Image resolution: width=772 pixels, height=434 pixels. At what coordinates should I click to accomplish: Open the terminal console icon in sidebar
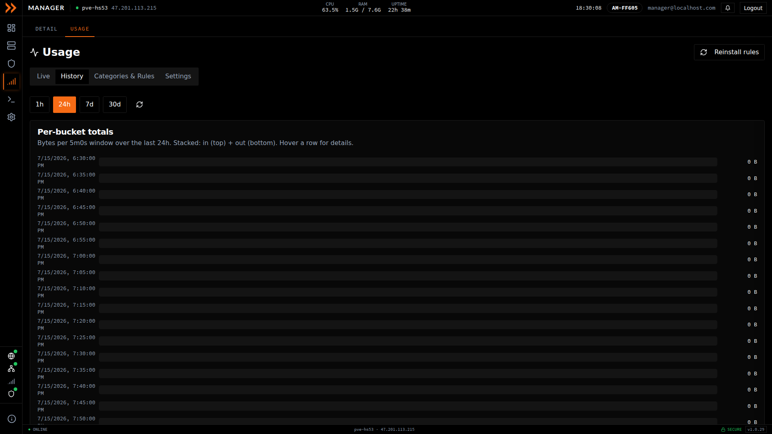point(11,99)
